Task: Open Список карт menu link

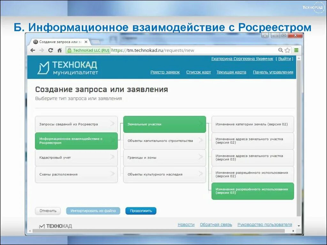Action: click(199, 72)
